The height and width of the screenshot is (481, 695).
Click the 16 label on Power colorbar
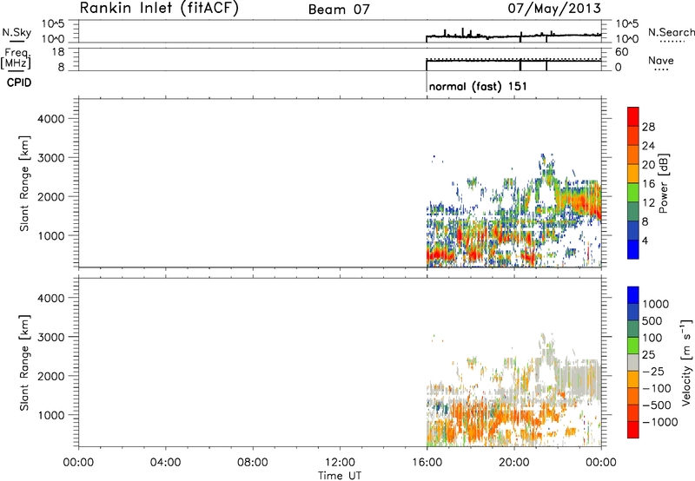point(648,183)
